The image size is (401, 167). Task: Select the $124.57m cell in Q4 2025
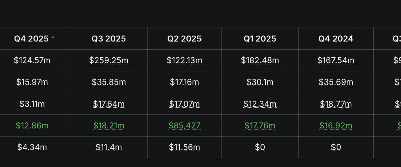32,60
